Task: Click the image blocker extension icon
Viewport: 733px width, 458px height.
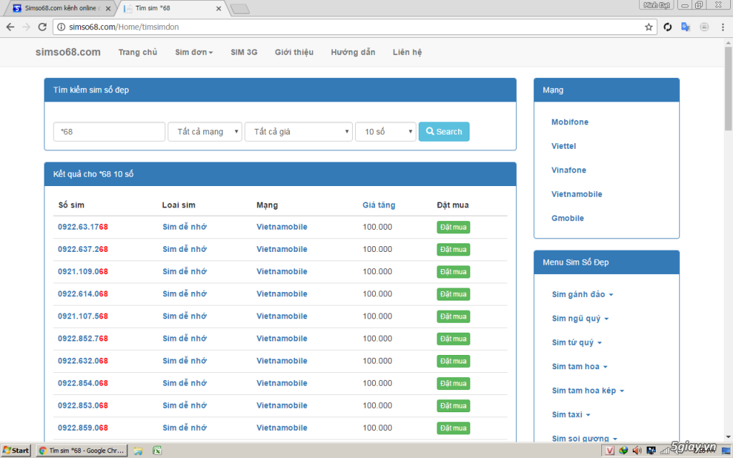Action: point(703,26)
